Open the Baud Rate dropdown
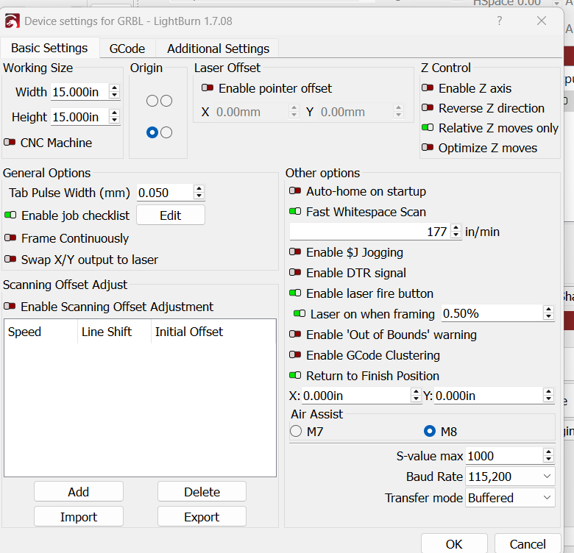574x553 pixels. pos(510,477)
